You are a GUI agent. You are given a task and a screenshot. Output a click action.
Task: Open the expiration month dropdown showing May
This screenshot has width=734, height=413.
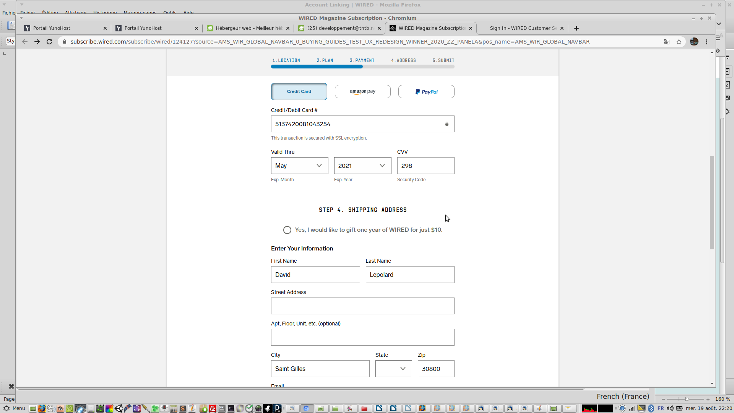coord(299,166)
